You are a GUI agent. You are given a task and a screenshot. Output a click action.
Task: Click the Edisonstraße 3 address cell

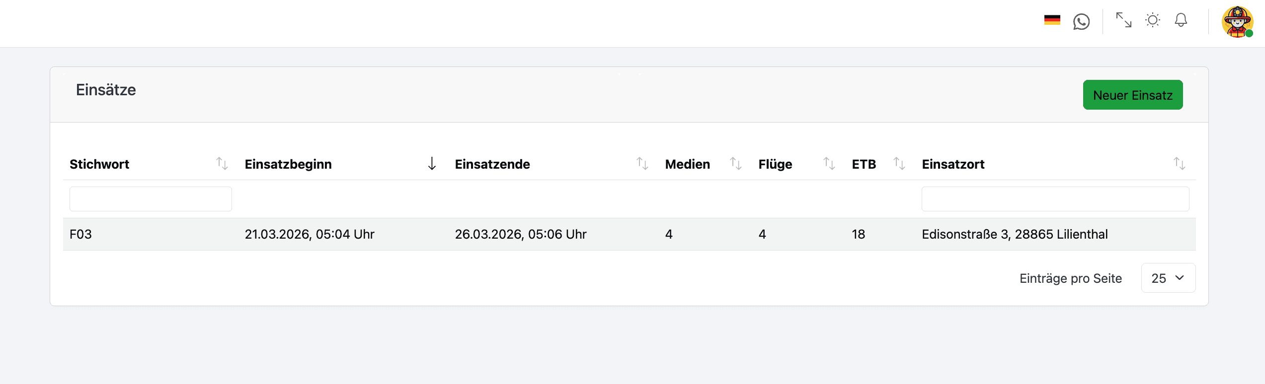(1014, 234)
